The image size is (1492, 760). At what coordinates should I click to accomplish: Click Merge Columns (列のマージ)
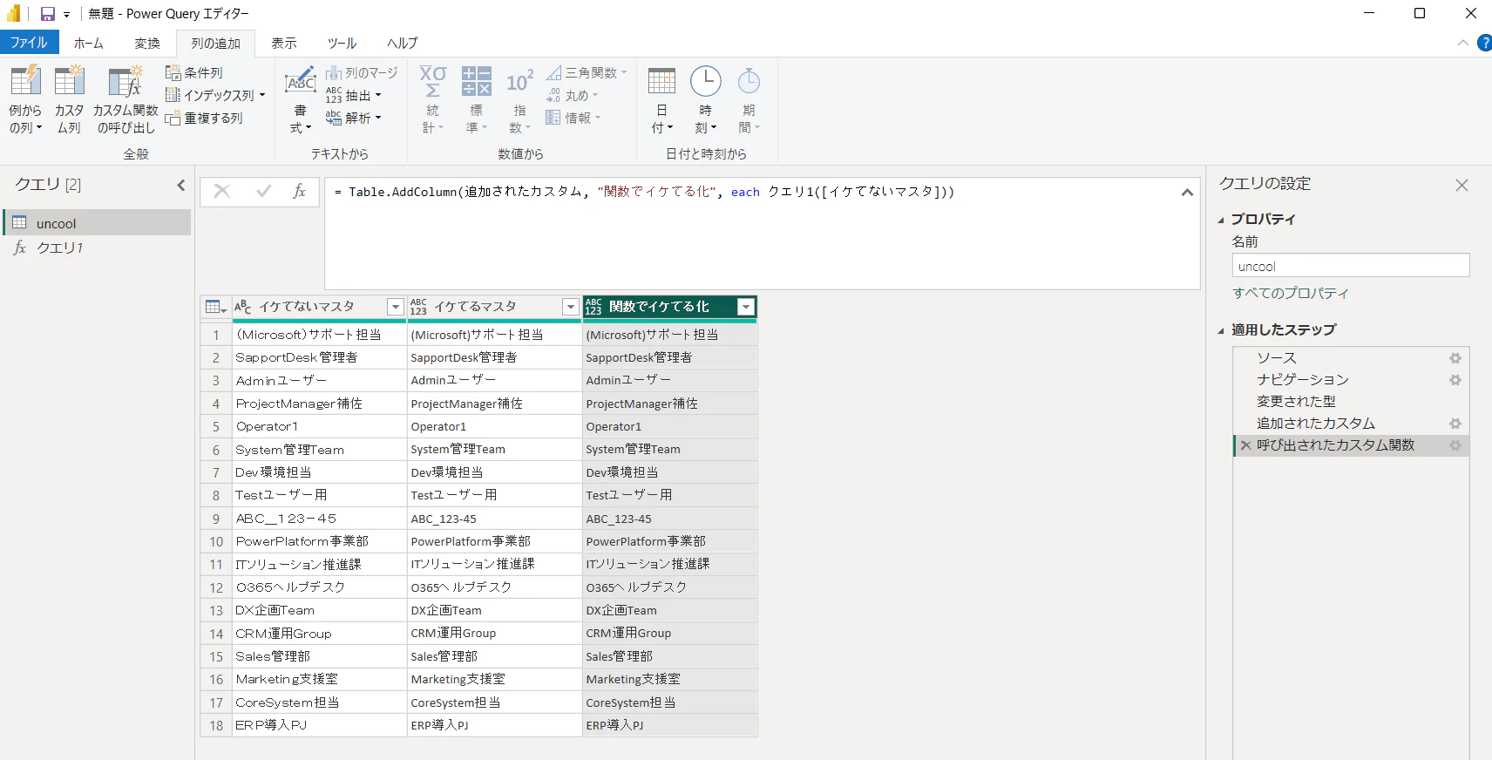point(362,72)
